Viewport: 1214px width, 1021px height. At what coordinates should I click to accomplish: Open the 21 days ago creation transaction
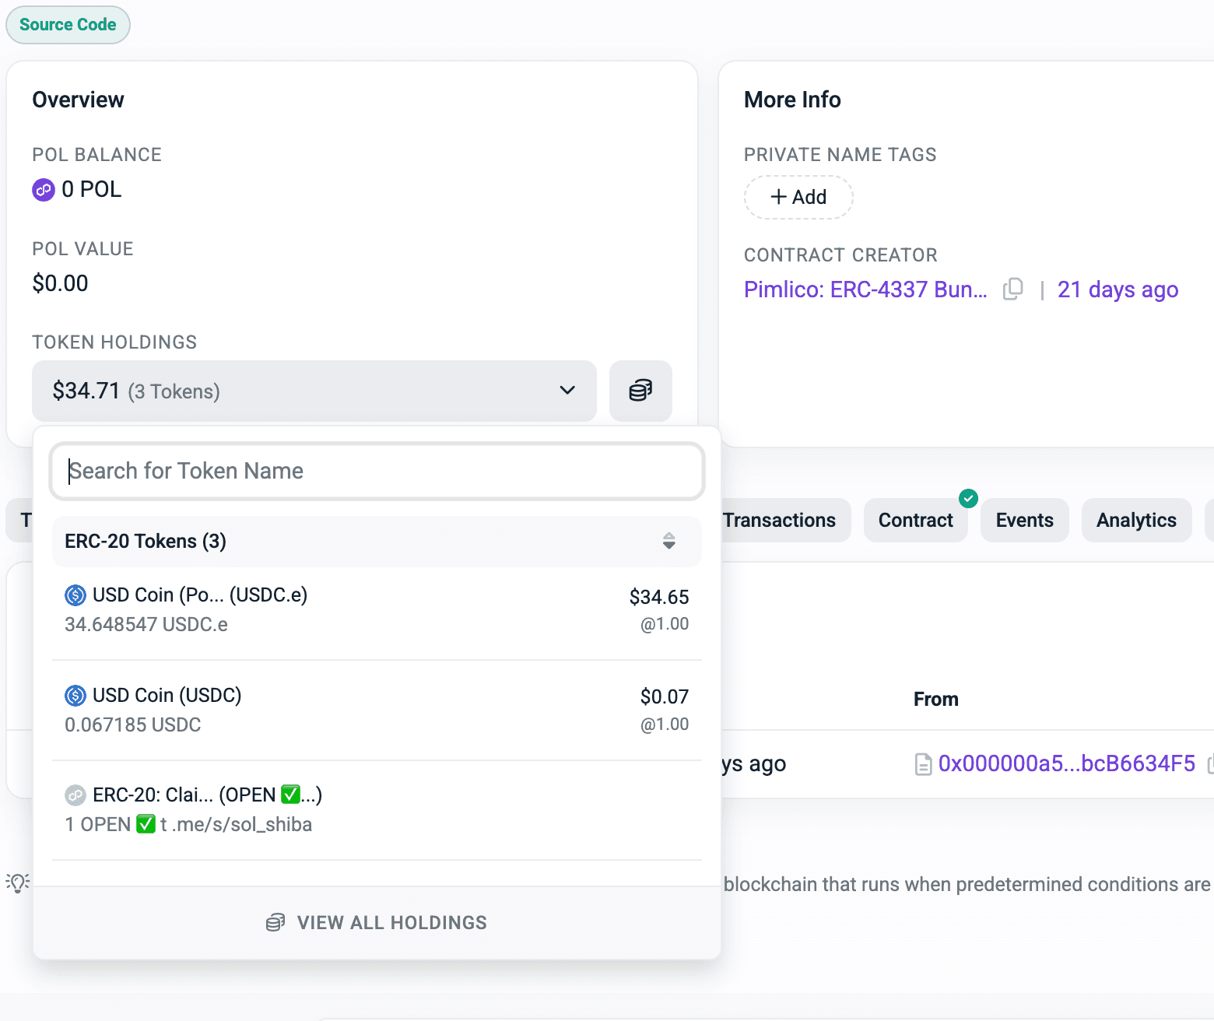(1118, 289)
